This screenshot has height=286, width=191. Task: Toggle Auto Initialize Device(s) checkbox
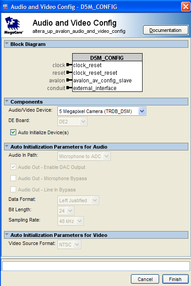pyautogui.click(x=13, y=132)
